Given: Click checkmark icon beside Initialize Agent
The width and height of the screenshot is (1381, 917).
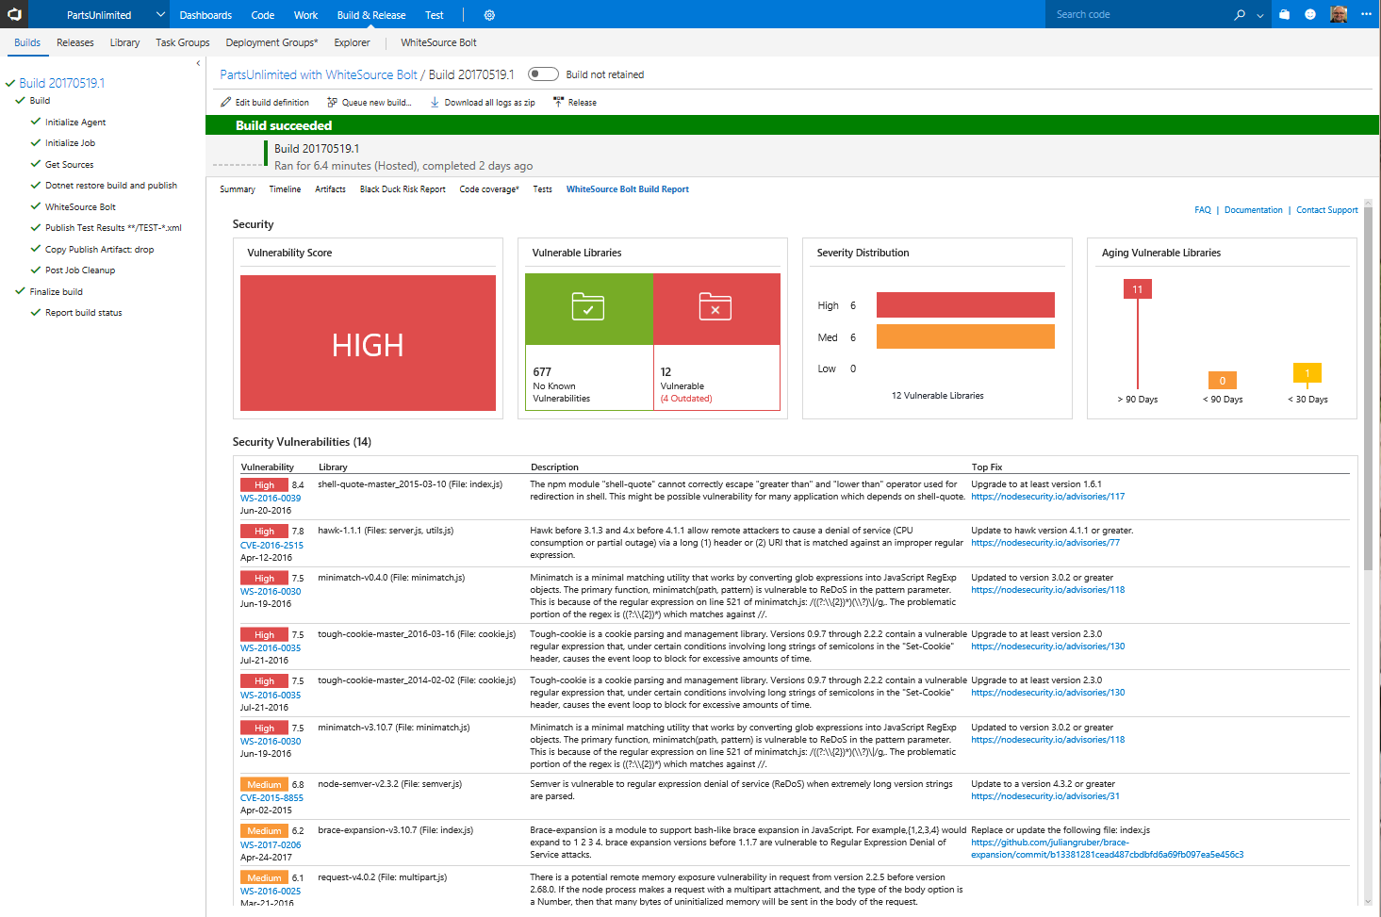Looking at the screenshot, I should [x=36, y=122].
